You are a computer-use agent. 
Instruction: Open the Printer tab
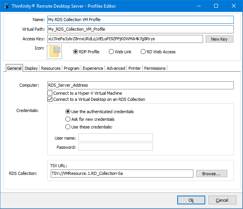tap(135, 68)
